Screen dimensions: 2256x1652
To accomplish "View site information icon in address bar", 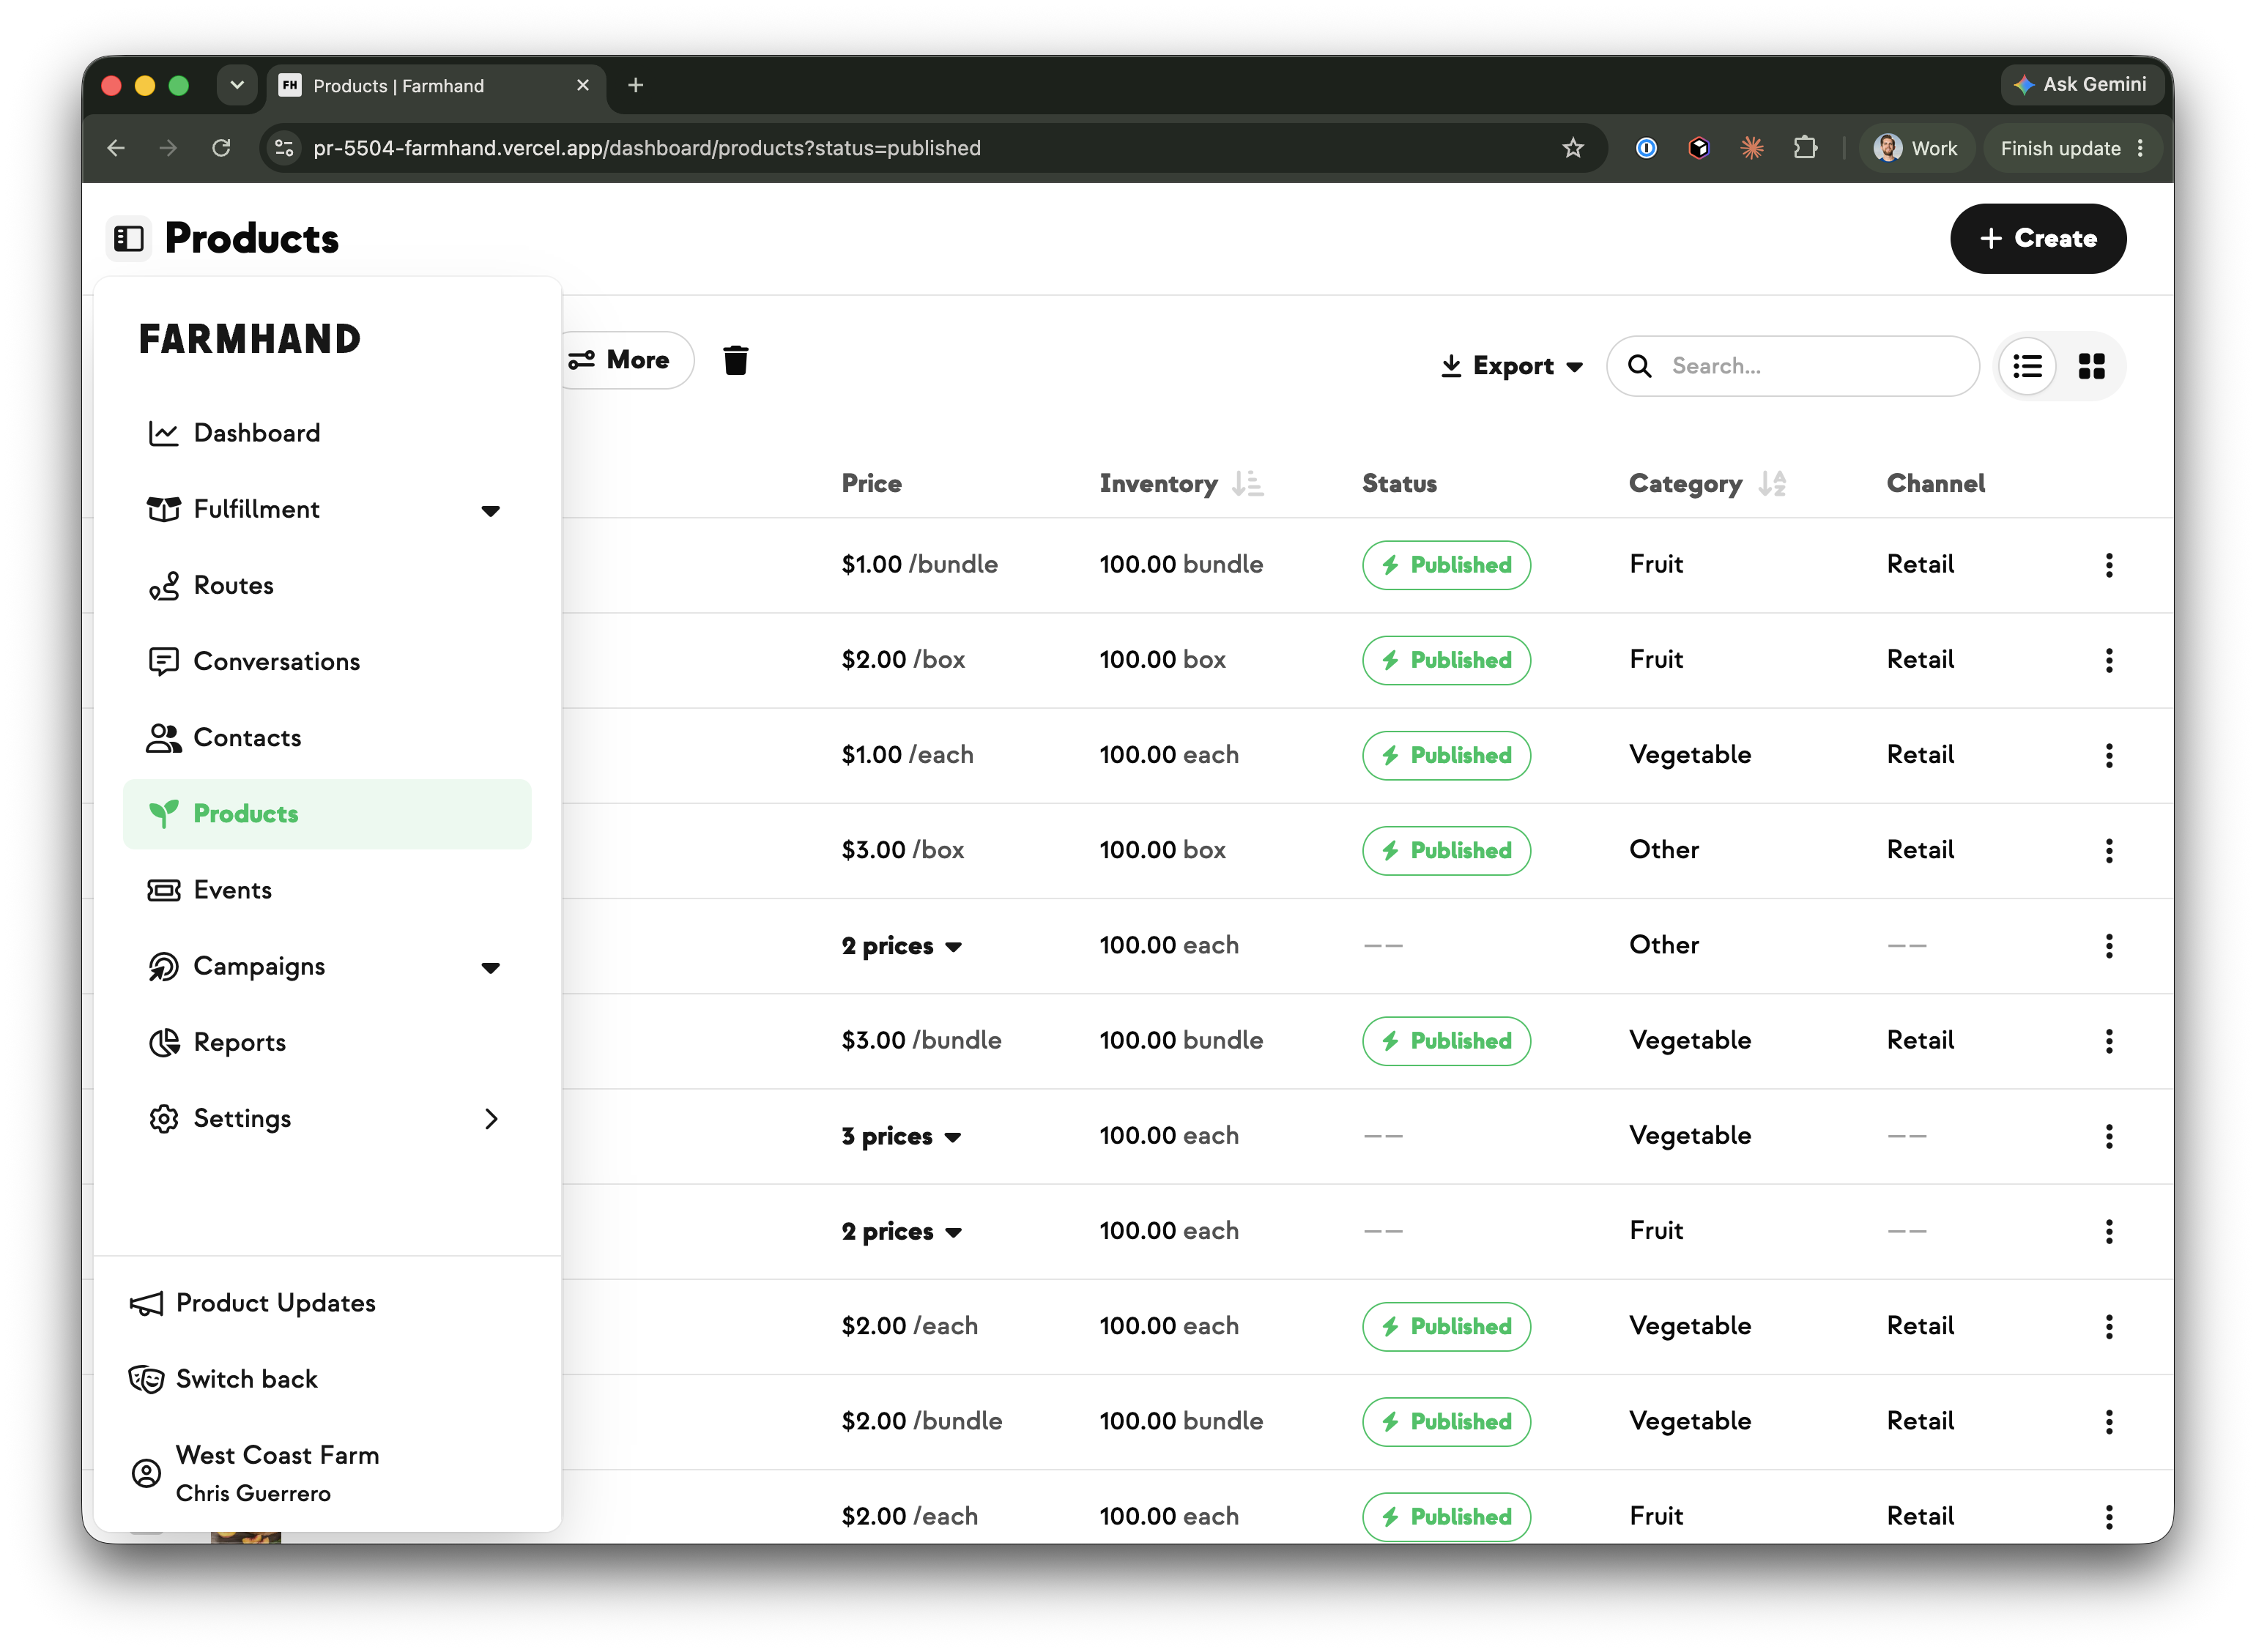I will (x=284, y=148).
